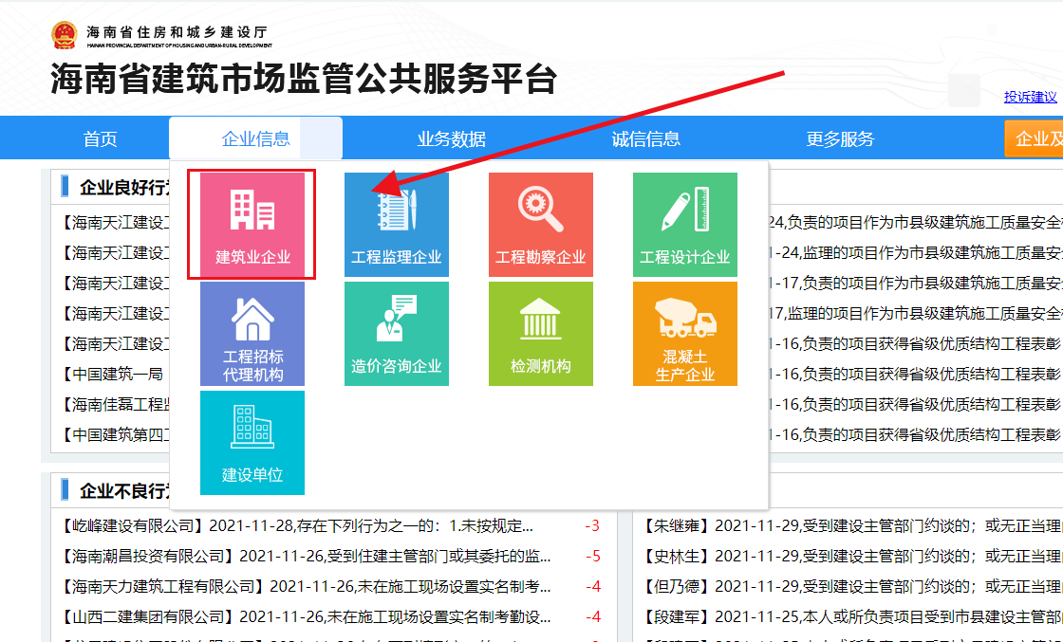The width and height of the screenshot is (1063, 642).
Task: Click the national emblem logo in header
Action: (65, 35)
